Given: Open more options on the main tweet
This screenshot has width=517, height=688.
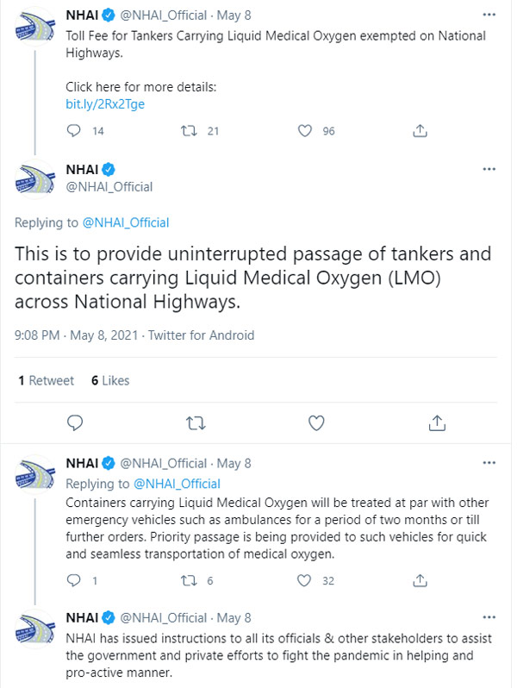Looking at the screenshot, I should click(x=489, y=168).
